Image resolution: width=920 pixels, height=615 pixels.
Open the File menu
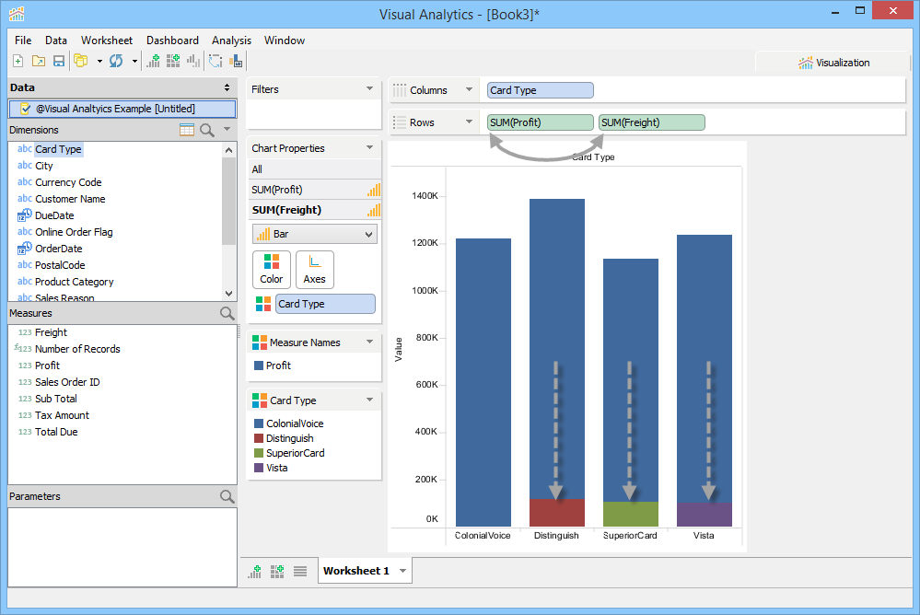point(23,41)
